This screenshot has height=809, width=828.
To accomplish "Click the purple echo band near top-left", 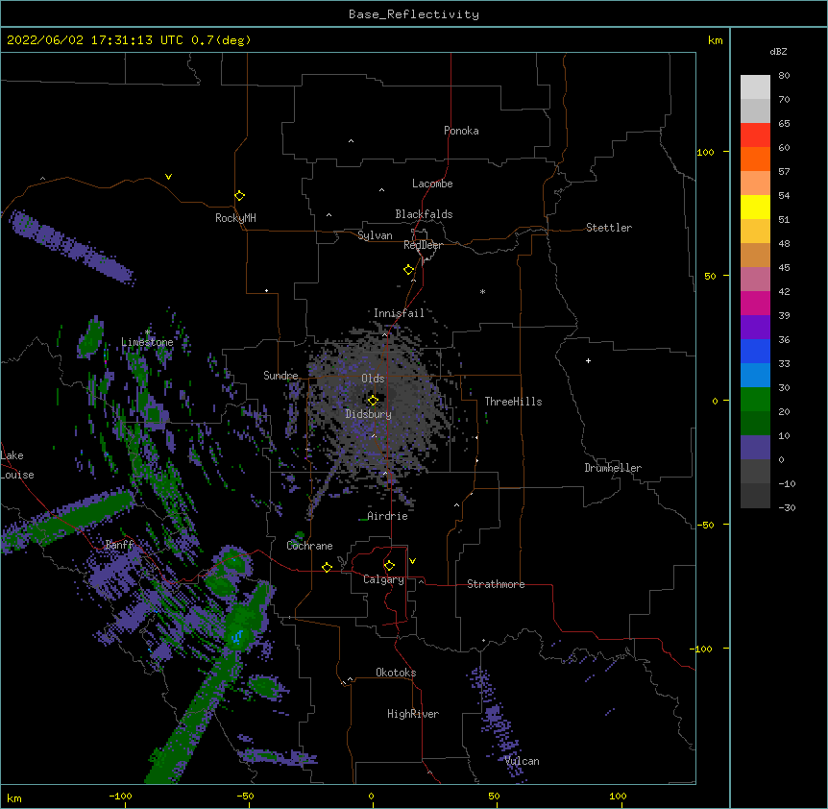I will (71, 246).
